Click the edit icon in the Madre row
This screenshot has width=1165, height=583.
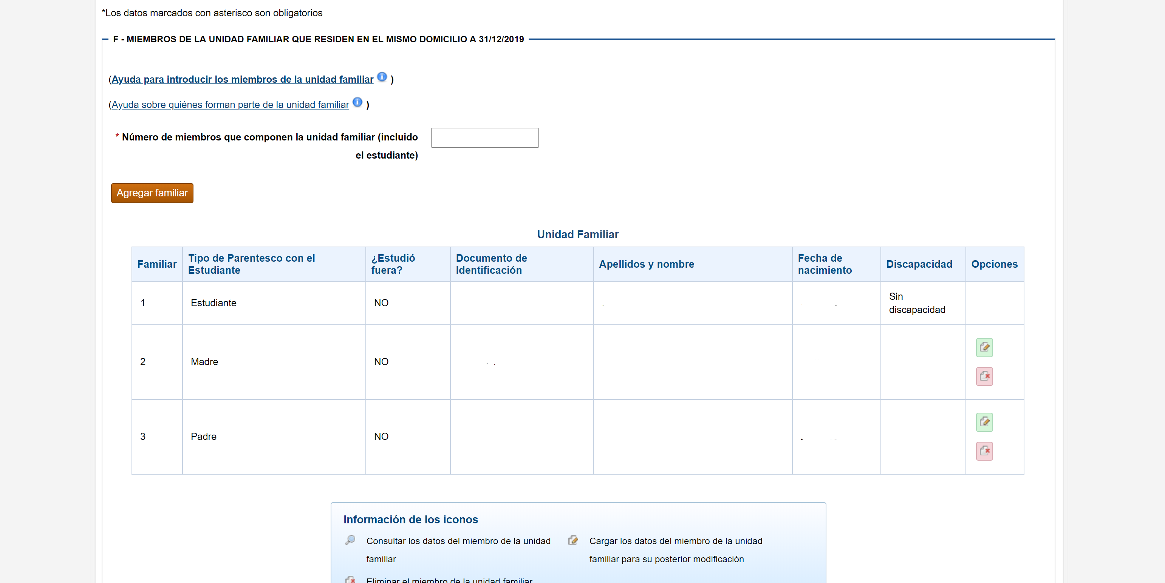(x=984, y=347)
